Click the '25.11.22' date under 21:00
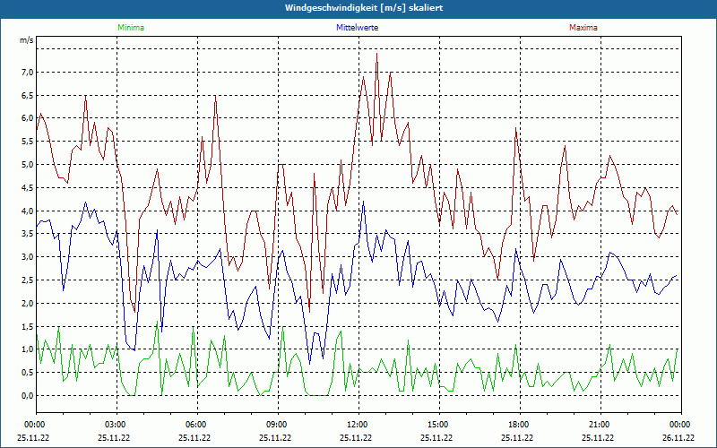This screenshot has height=448, width=717. tap(598, 437)
